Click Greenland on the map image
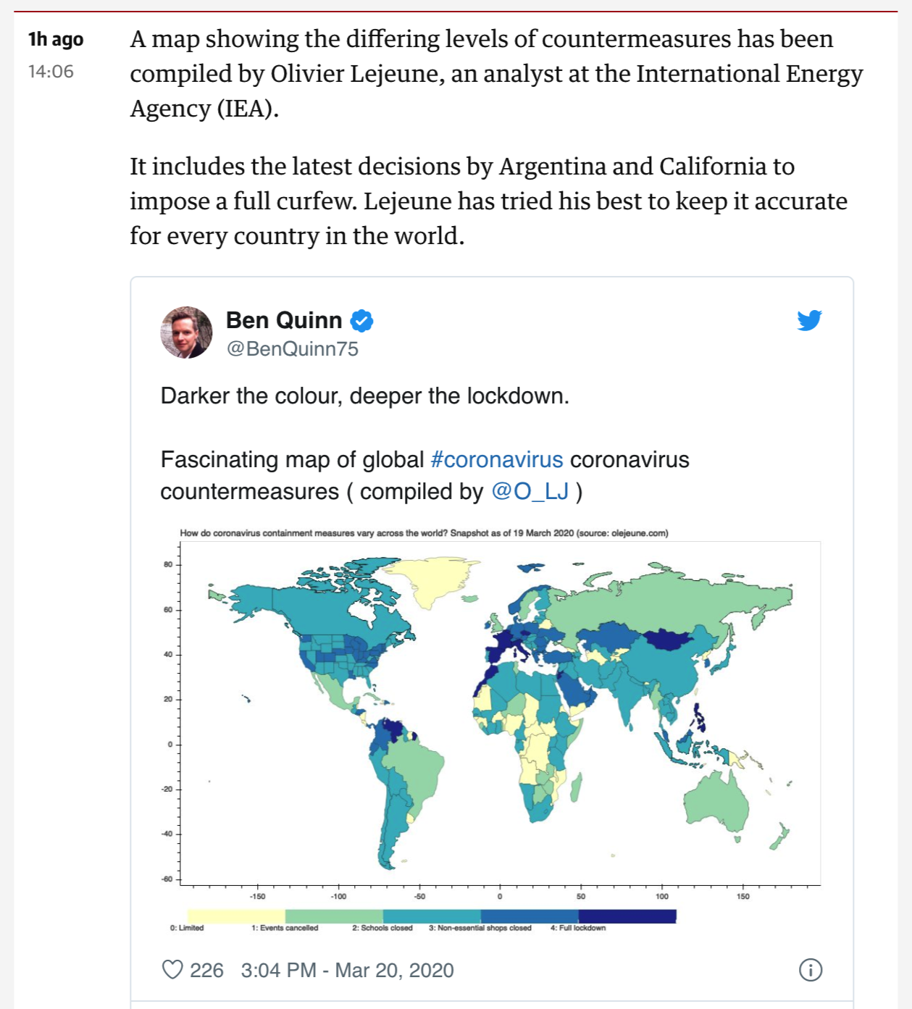The height and width of the screenshot is (1009, 912). [432, 579]
